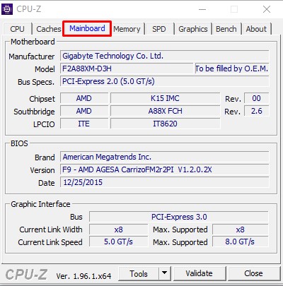
Task: Go to the Graphics tab
Action: pos(193,29)
